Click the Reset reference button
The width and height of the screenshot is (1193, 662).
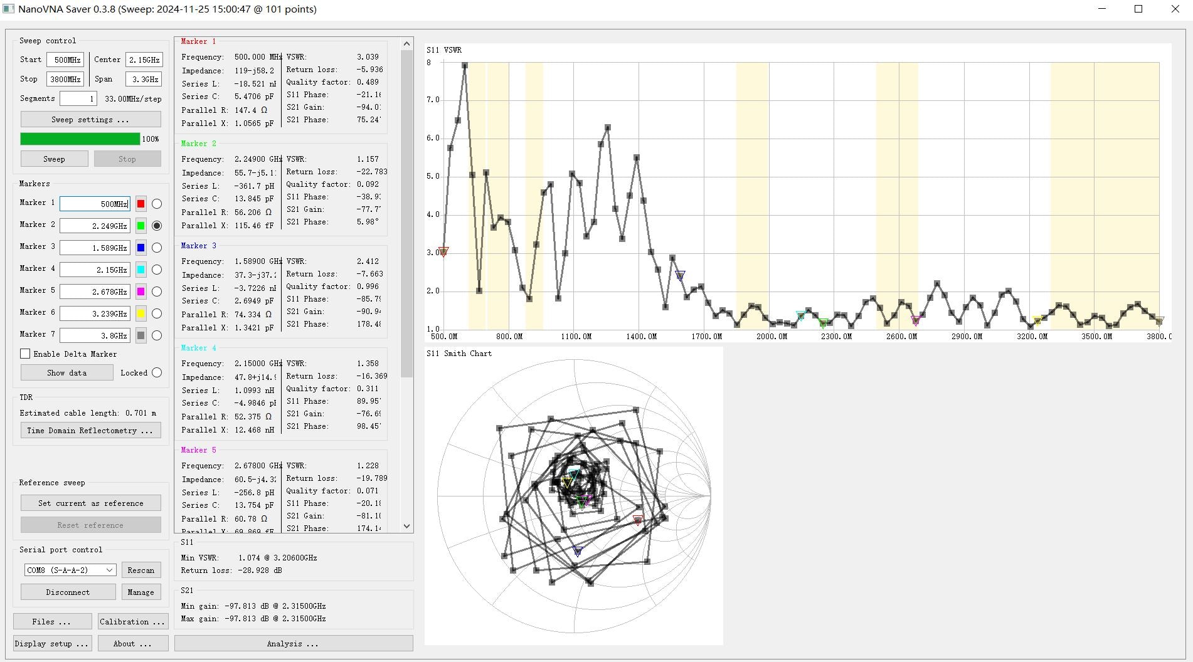91,525
